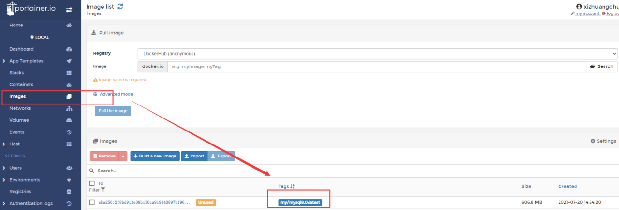Click the Containers cubes icon
This screenshot has width=619, height=210.
pos(69,85)
